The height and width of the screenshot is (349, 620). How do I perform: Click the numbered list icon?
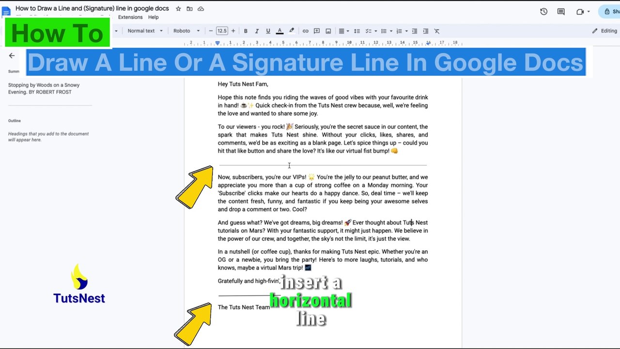click(399, 31)
